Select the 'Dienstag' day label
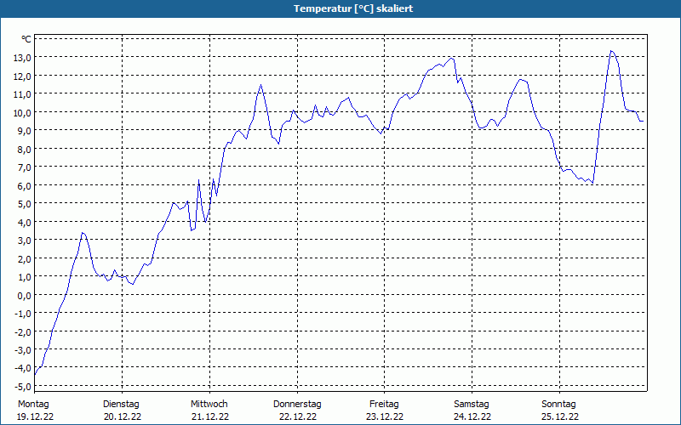Screen dimensions: 681x425 click(121, 405)
